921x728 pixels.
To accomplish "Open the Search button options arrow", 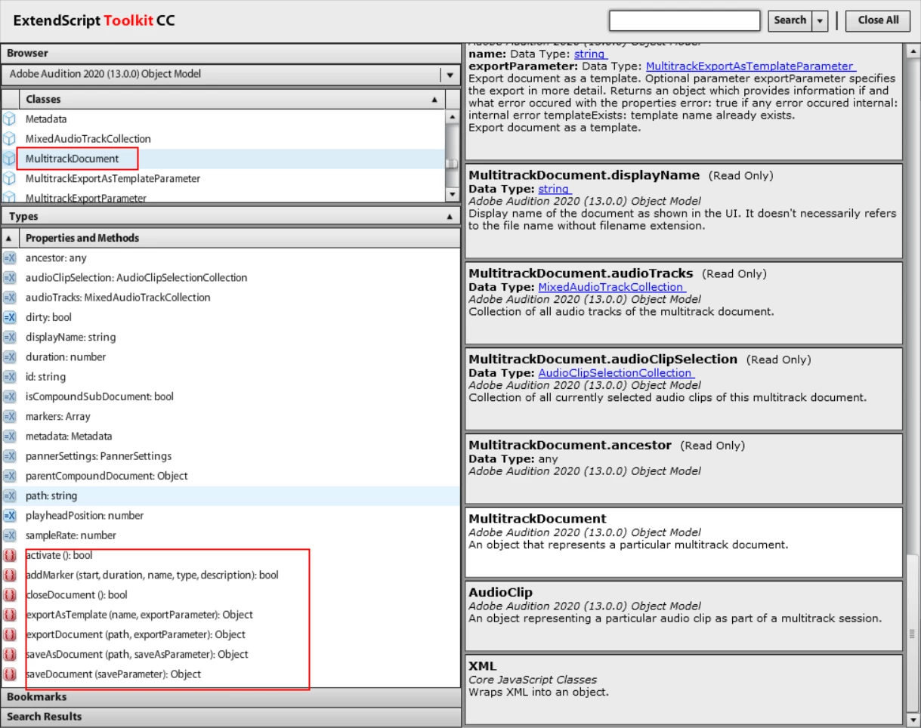I will tap(820, 21).
